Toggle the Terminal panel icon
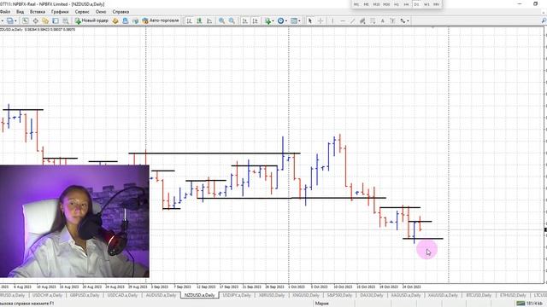 point(55,20)
